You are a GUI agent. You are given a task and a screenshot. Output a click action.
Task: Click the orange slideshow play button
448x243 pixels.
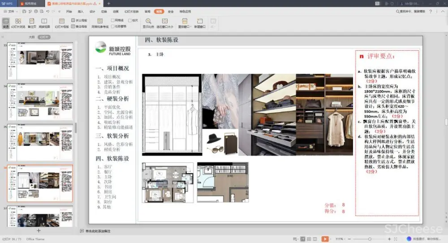click(x=325, y=239)
